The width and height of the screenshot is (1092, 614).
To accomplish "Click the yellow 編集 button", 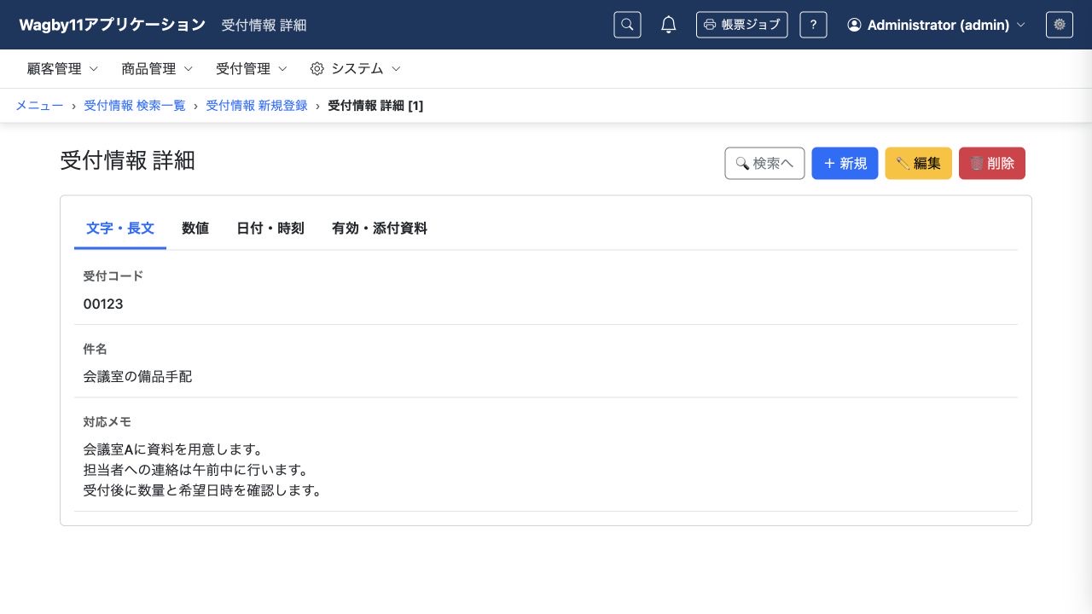I will tap(918, 163).
